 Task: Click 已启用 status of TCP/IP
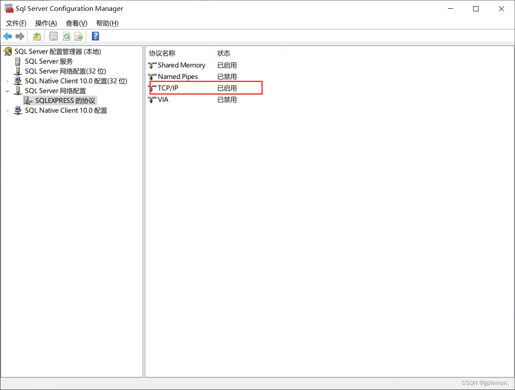pos(227,88)
